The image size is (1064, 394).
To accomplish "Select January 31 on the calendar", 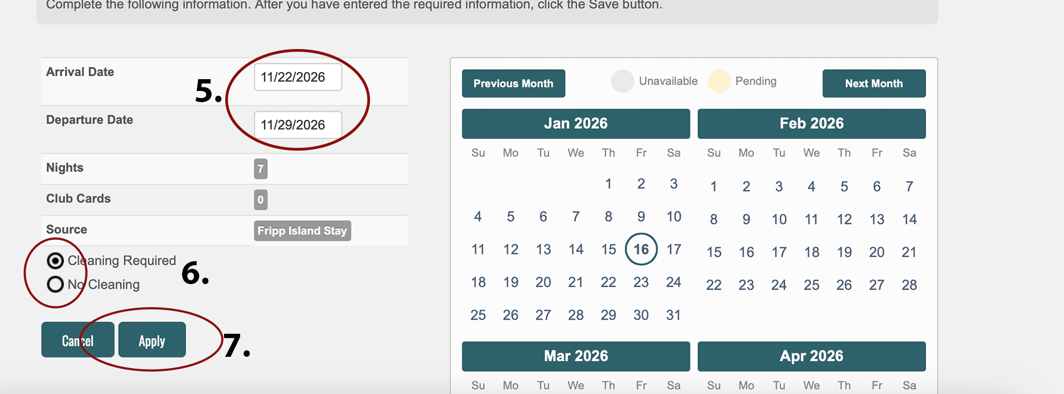I will [x=673, y=315].
